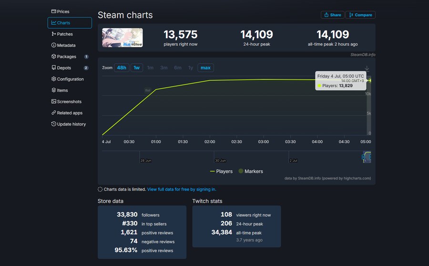Click the 74 negative reviews stat
The height and width of the screenshot is (266, 429).
pos(152,241)
